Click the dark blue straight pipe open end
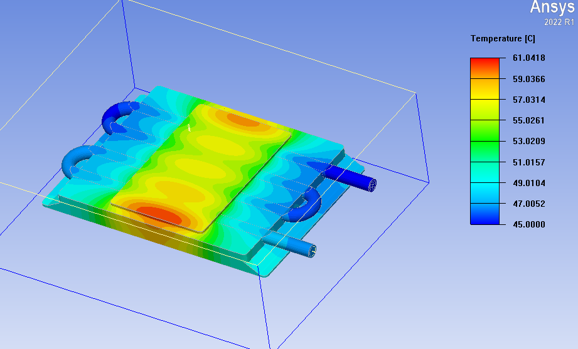This screenshot has width=578, height=349. pyautogui.click(x=372, y=184)
